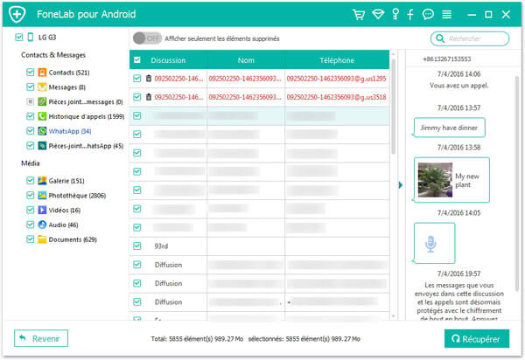Uncheck the Contacts (521) checkbox
This screenshot has width=525, height=360.
click(30, 73)
